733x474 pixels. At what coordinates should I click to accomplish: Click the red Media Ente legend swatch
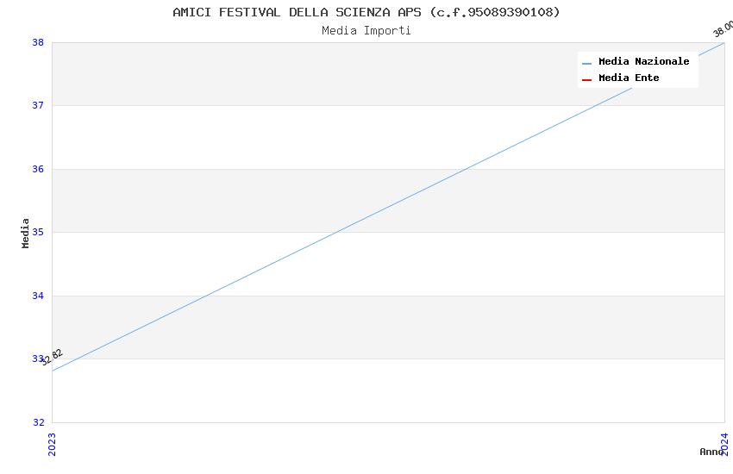[586, 80]
